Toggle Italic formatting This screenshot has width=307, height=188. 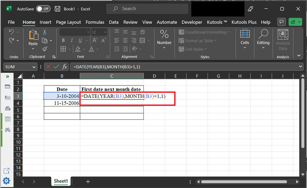click(x=71, y=41)
